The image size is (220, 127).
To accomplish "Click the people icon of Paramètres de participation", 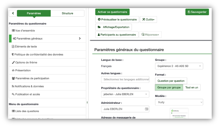I will coord(13,78).
